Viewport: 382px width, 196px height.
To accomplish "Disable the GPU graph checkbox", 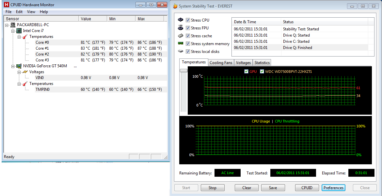I will coord(246,72).
